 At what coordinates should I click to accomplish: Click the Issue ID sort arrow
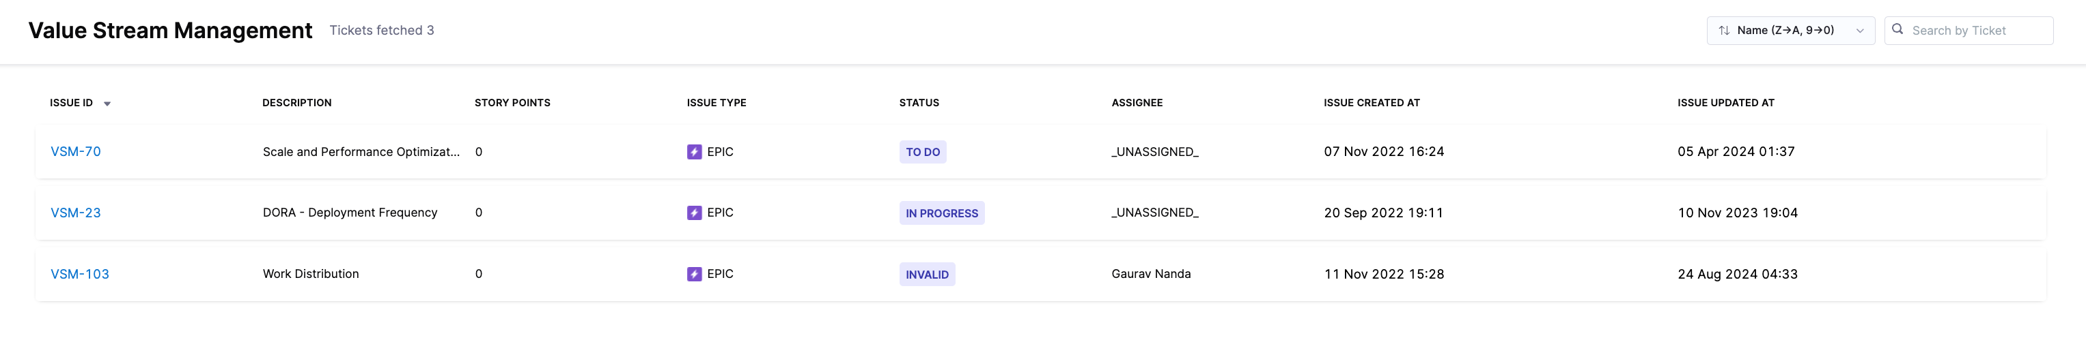(107, 104)
